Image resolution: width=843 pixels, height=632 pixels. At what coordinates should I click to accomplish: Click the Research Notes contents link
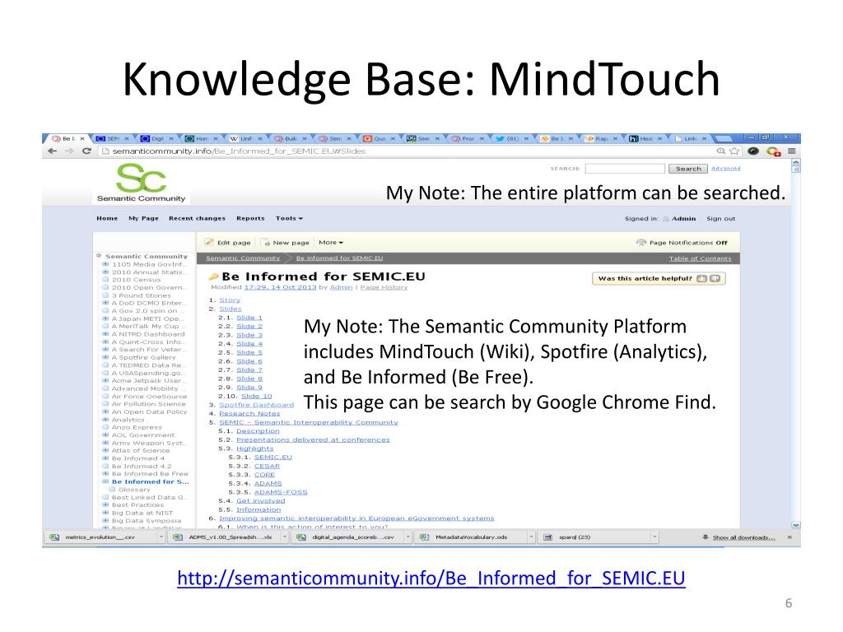point(249,413)
